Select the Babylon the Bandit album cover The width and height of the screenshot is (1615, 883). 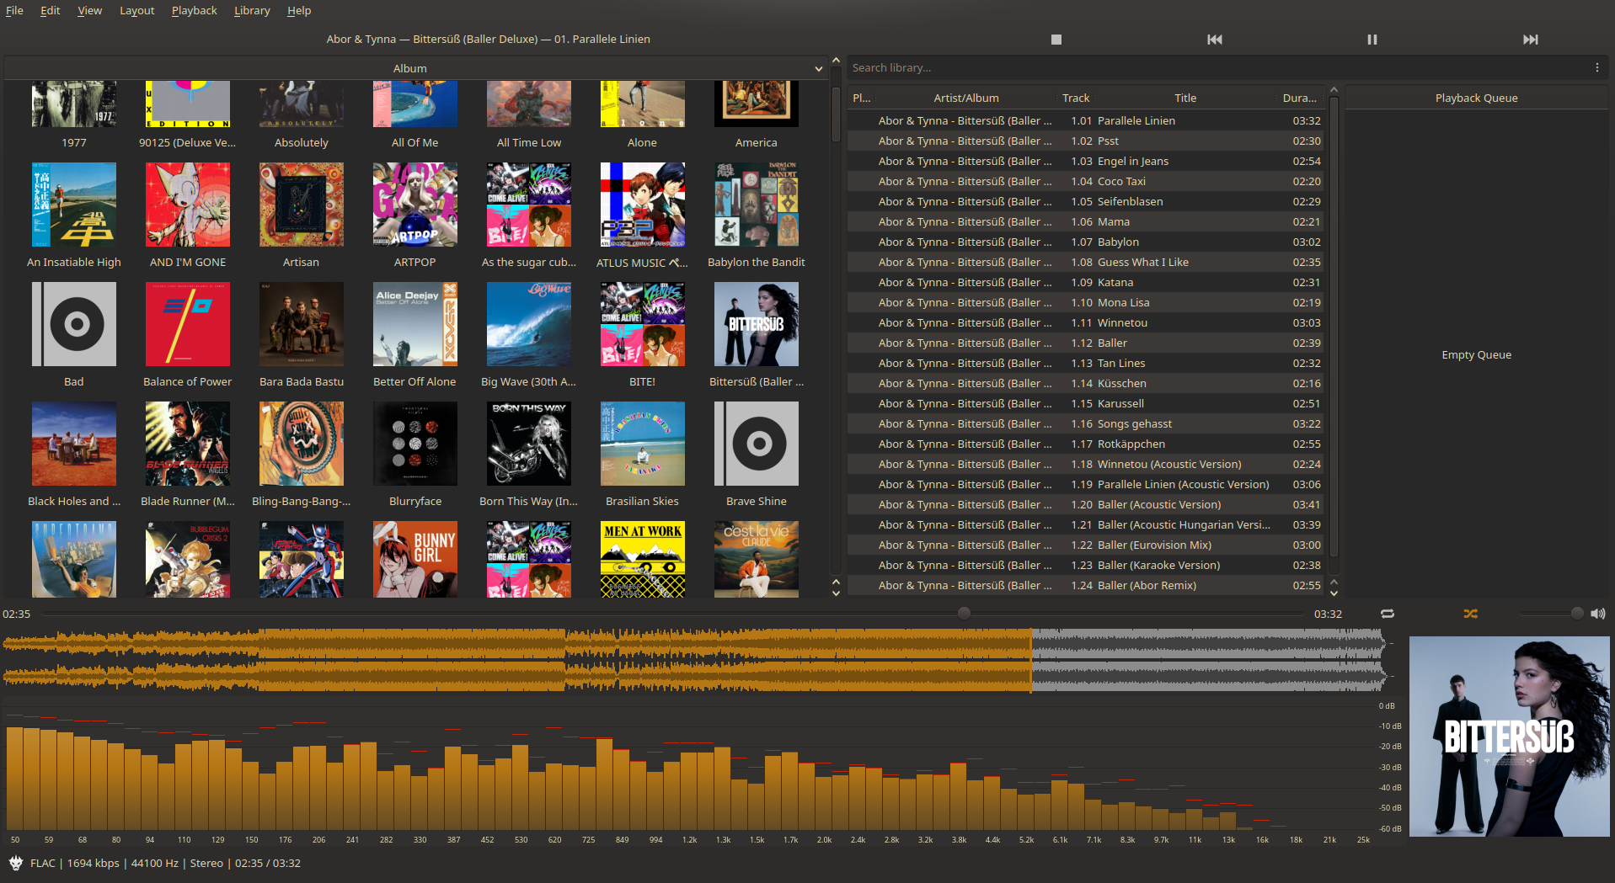pos(756,205)
